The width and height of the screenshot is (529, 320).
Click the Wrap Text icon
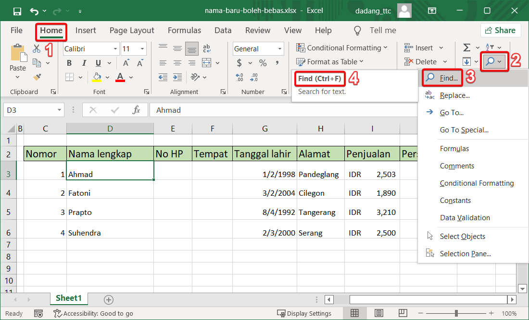pos(206,48)
